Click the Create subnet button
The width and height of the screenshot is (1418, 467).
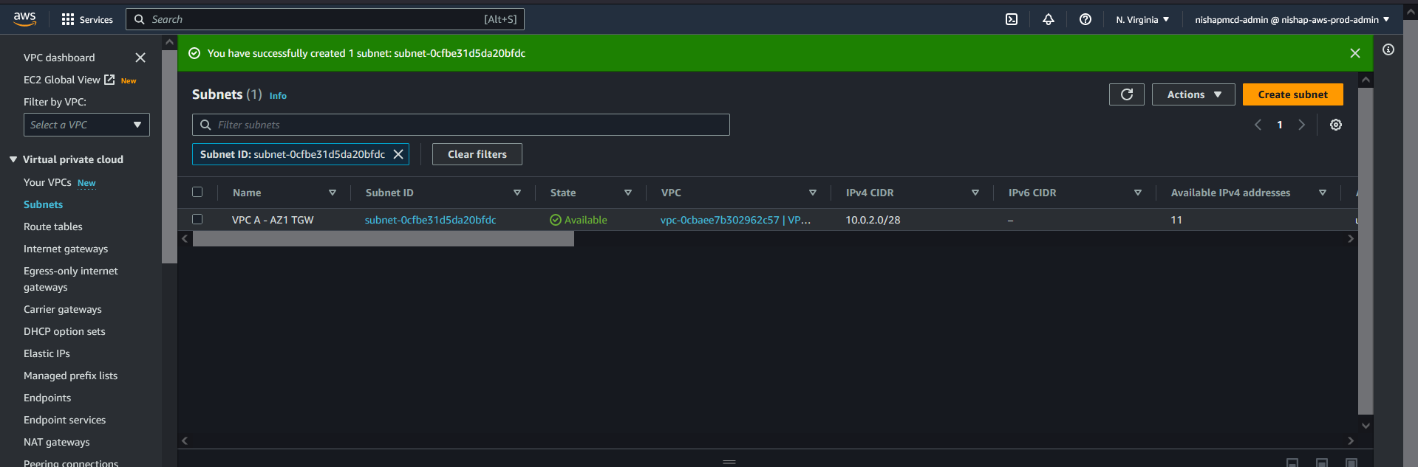point(1292,94)
